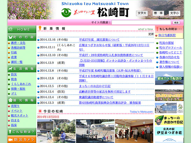Set text size to large with 文字大
The width and height of the screenshot is (191, 143).
point(142,13)
